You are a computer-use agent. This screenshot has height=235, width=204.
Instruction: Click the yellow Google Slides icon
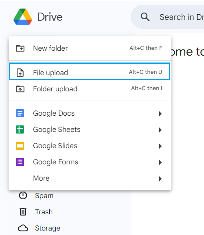(x=20, y=146)
